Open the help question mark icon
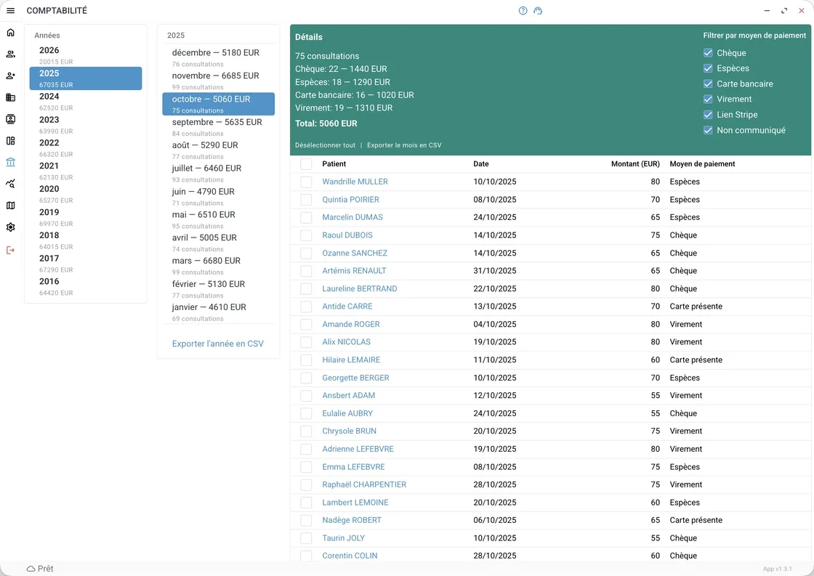The height and width of the screenshot is (576, 814). click(523, 10)
